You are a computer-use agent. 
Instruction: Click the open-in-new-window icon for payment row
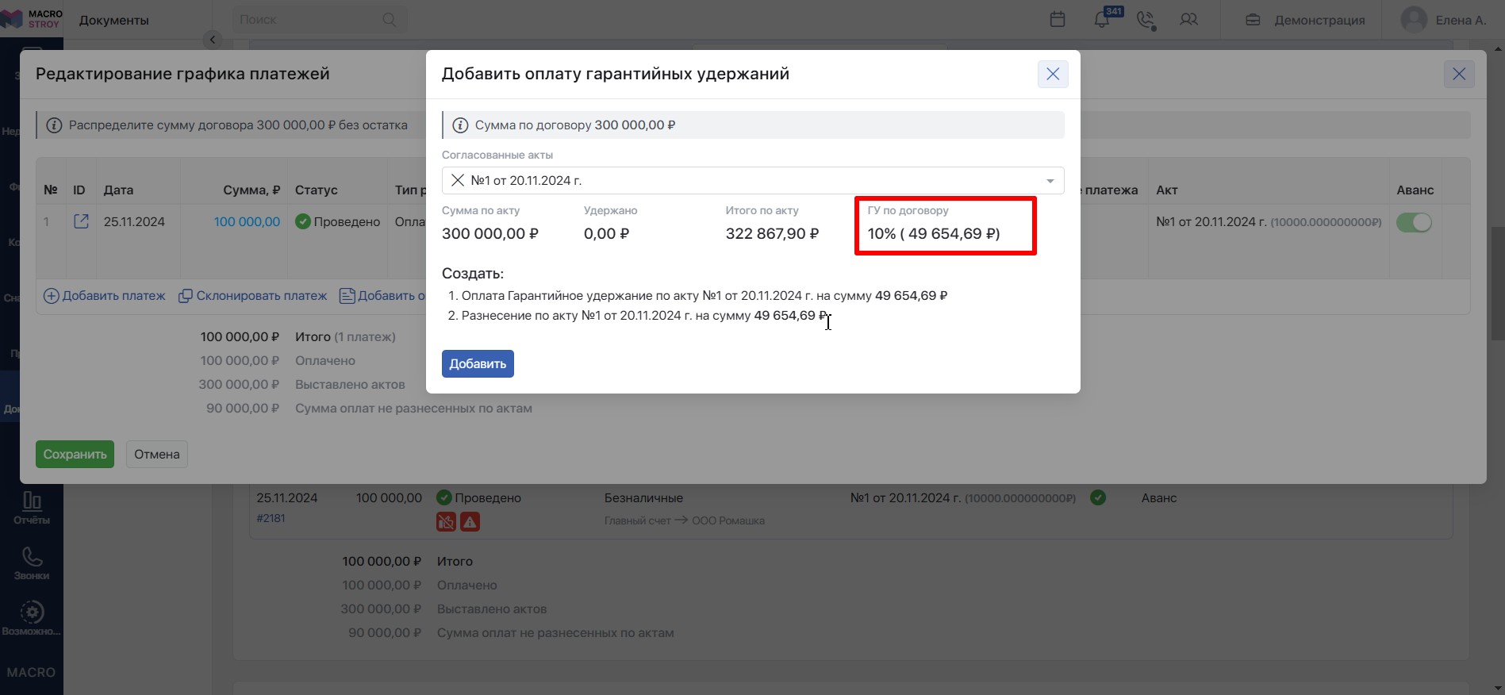(x=81, y=221)
